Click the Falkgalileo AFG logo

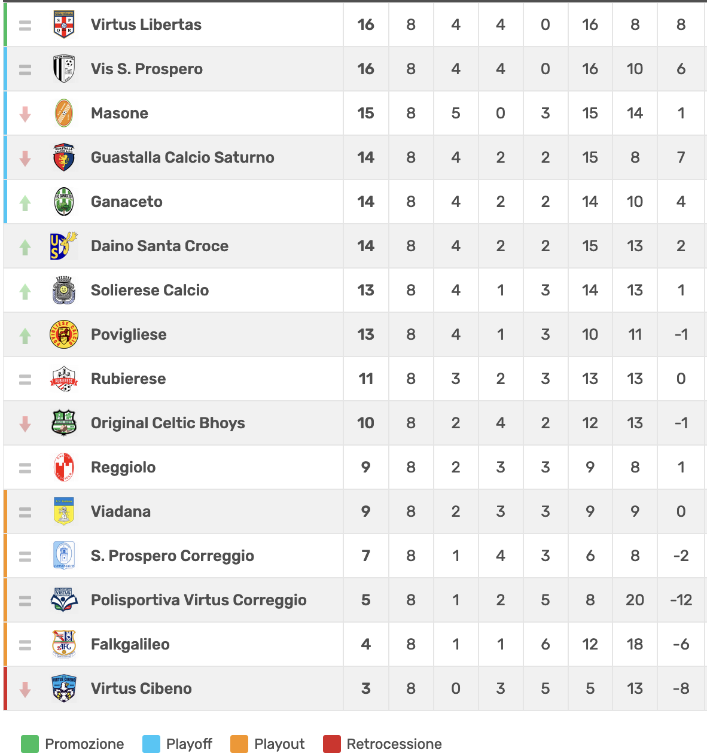64,644
